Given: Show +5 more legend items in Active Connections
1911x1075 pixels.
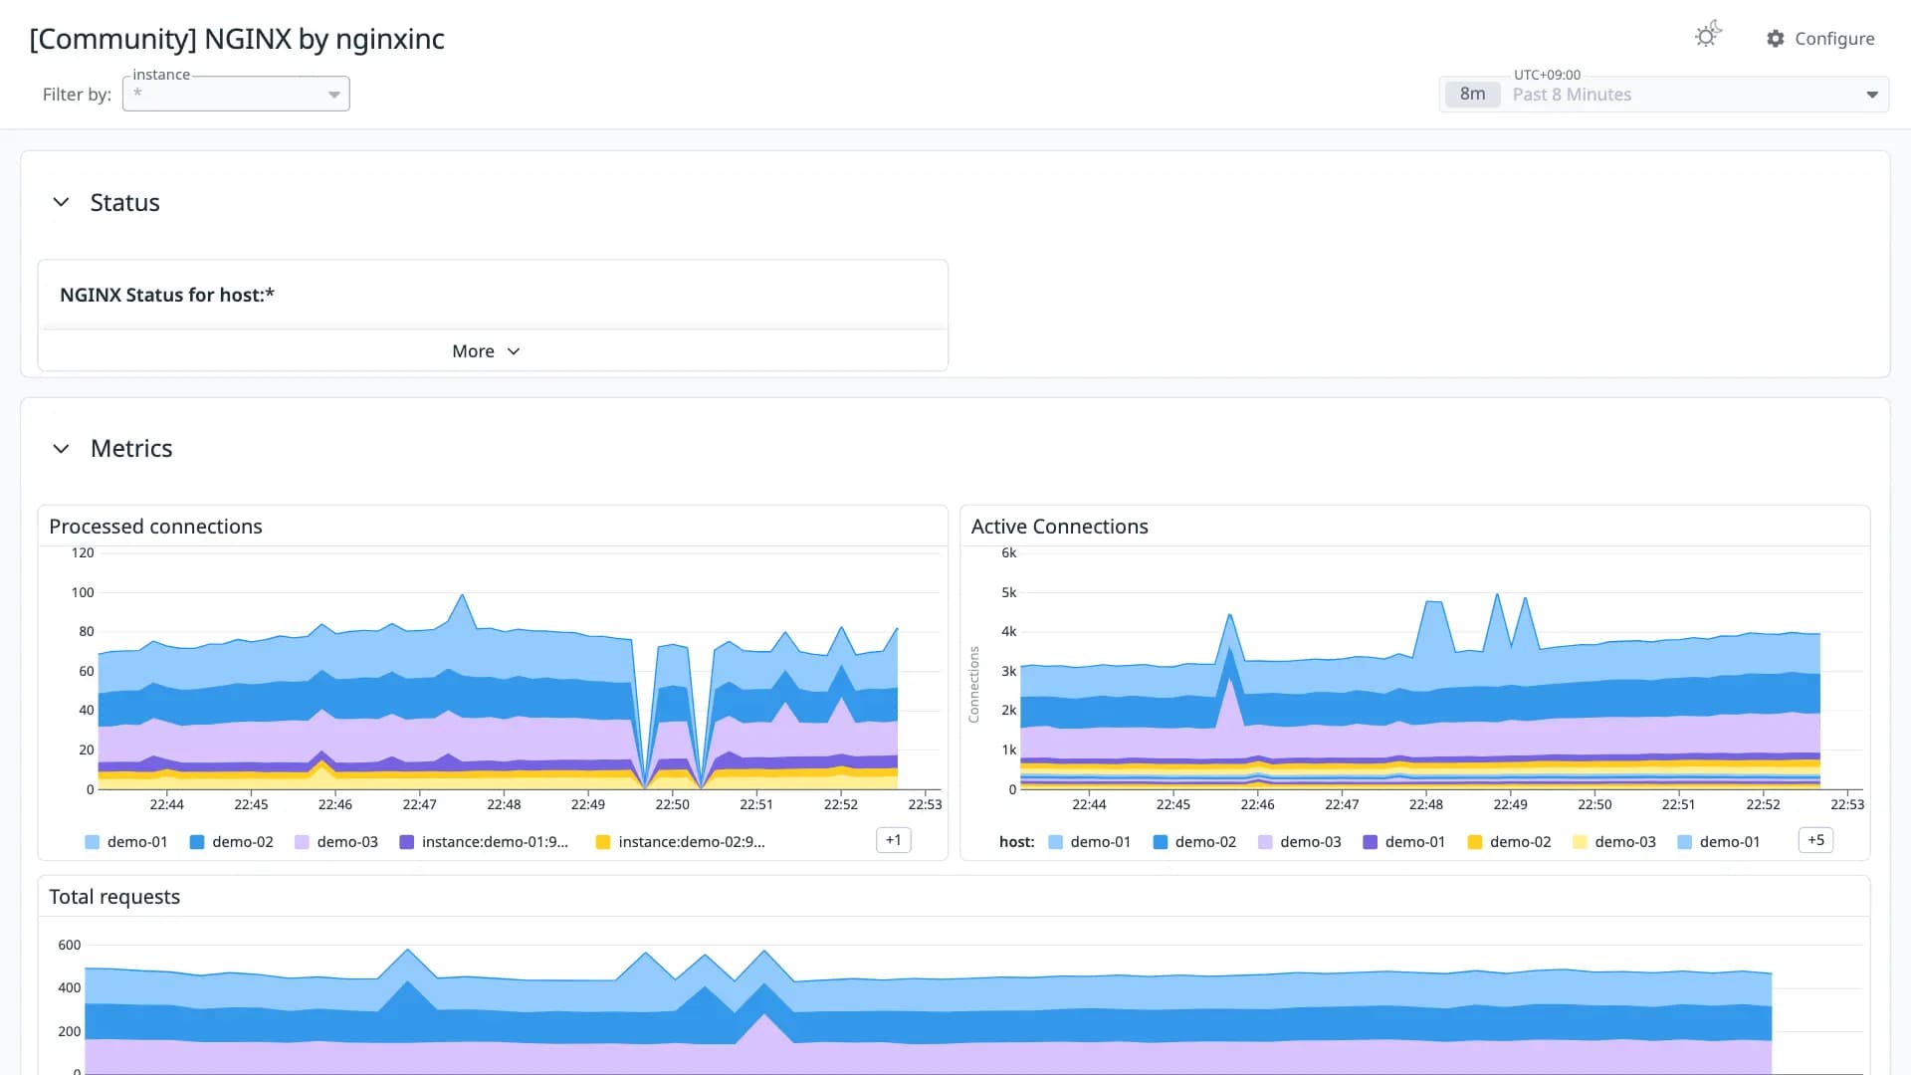Looking at the screenshot, I should tap(1815, 840).
